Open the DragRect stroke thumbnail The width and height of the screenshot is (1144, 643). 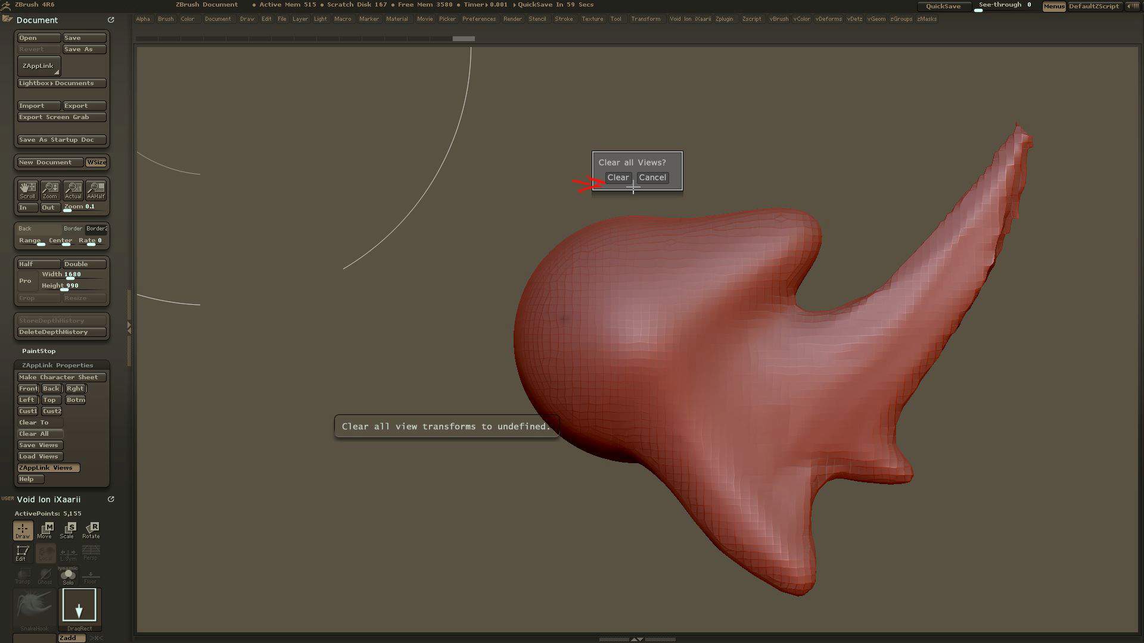click(79, 610)
